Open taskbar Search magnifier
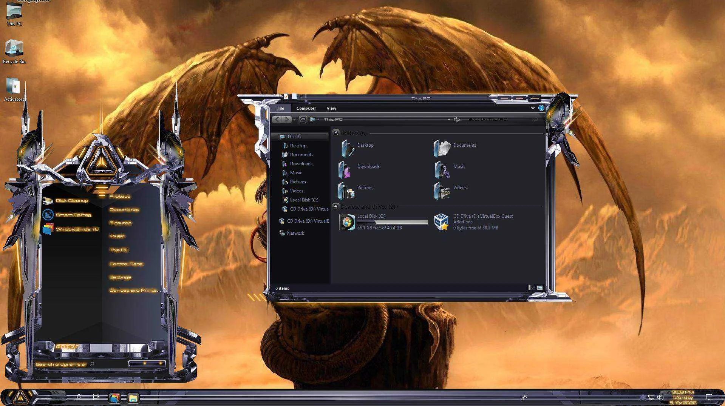Screen dimensions: 725x406 pyautogui.click(x=79, y=397)
